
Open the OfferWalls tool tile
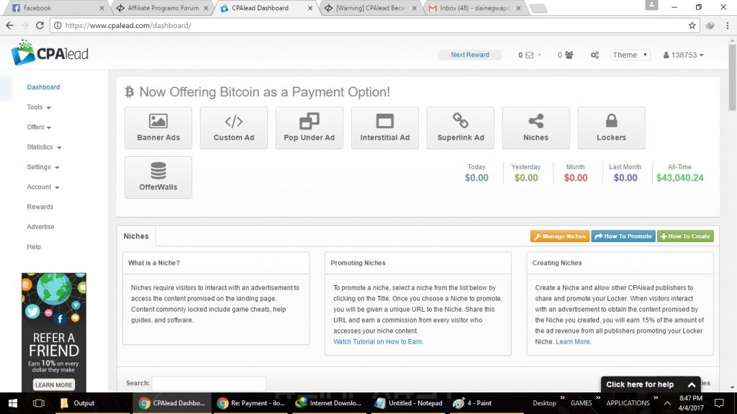(158, 177)
